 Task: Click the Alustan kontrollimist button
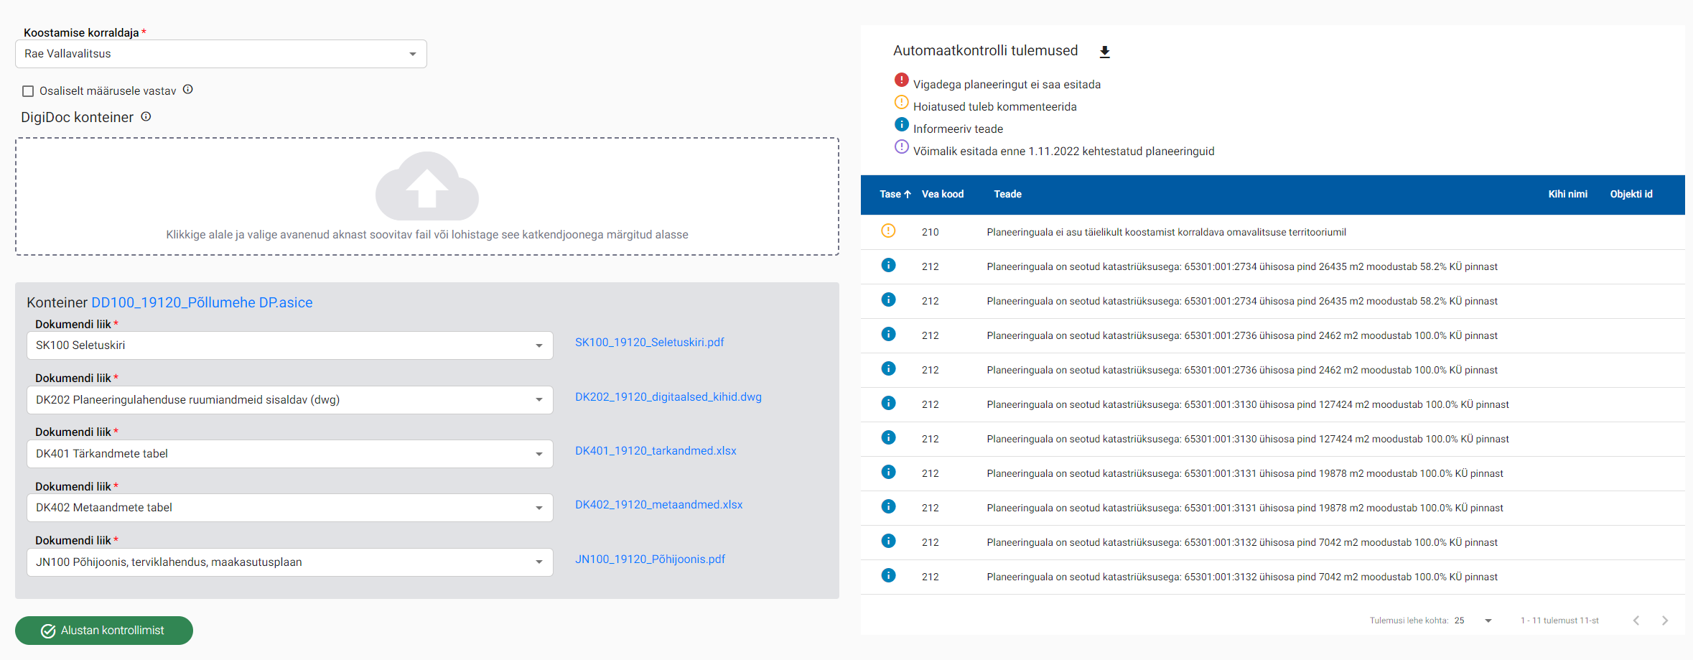click(x=104, y=631)
